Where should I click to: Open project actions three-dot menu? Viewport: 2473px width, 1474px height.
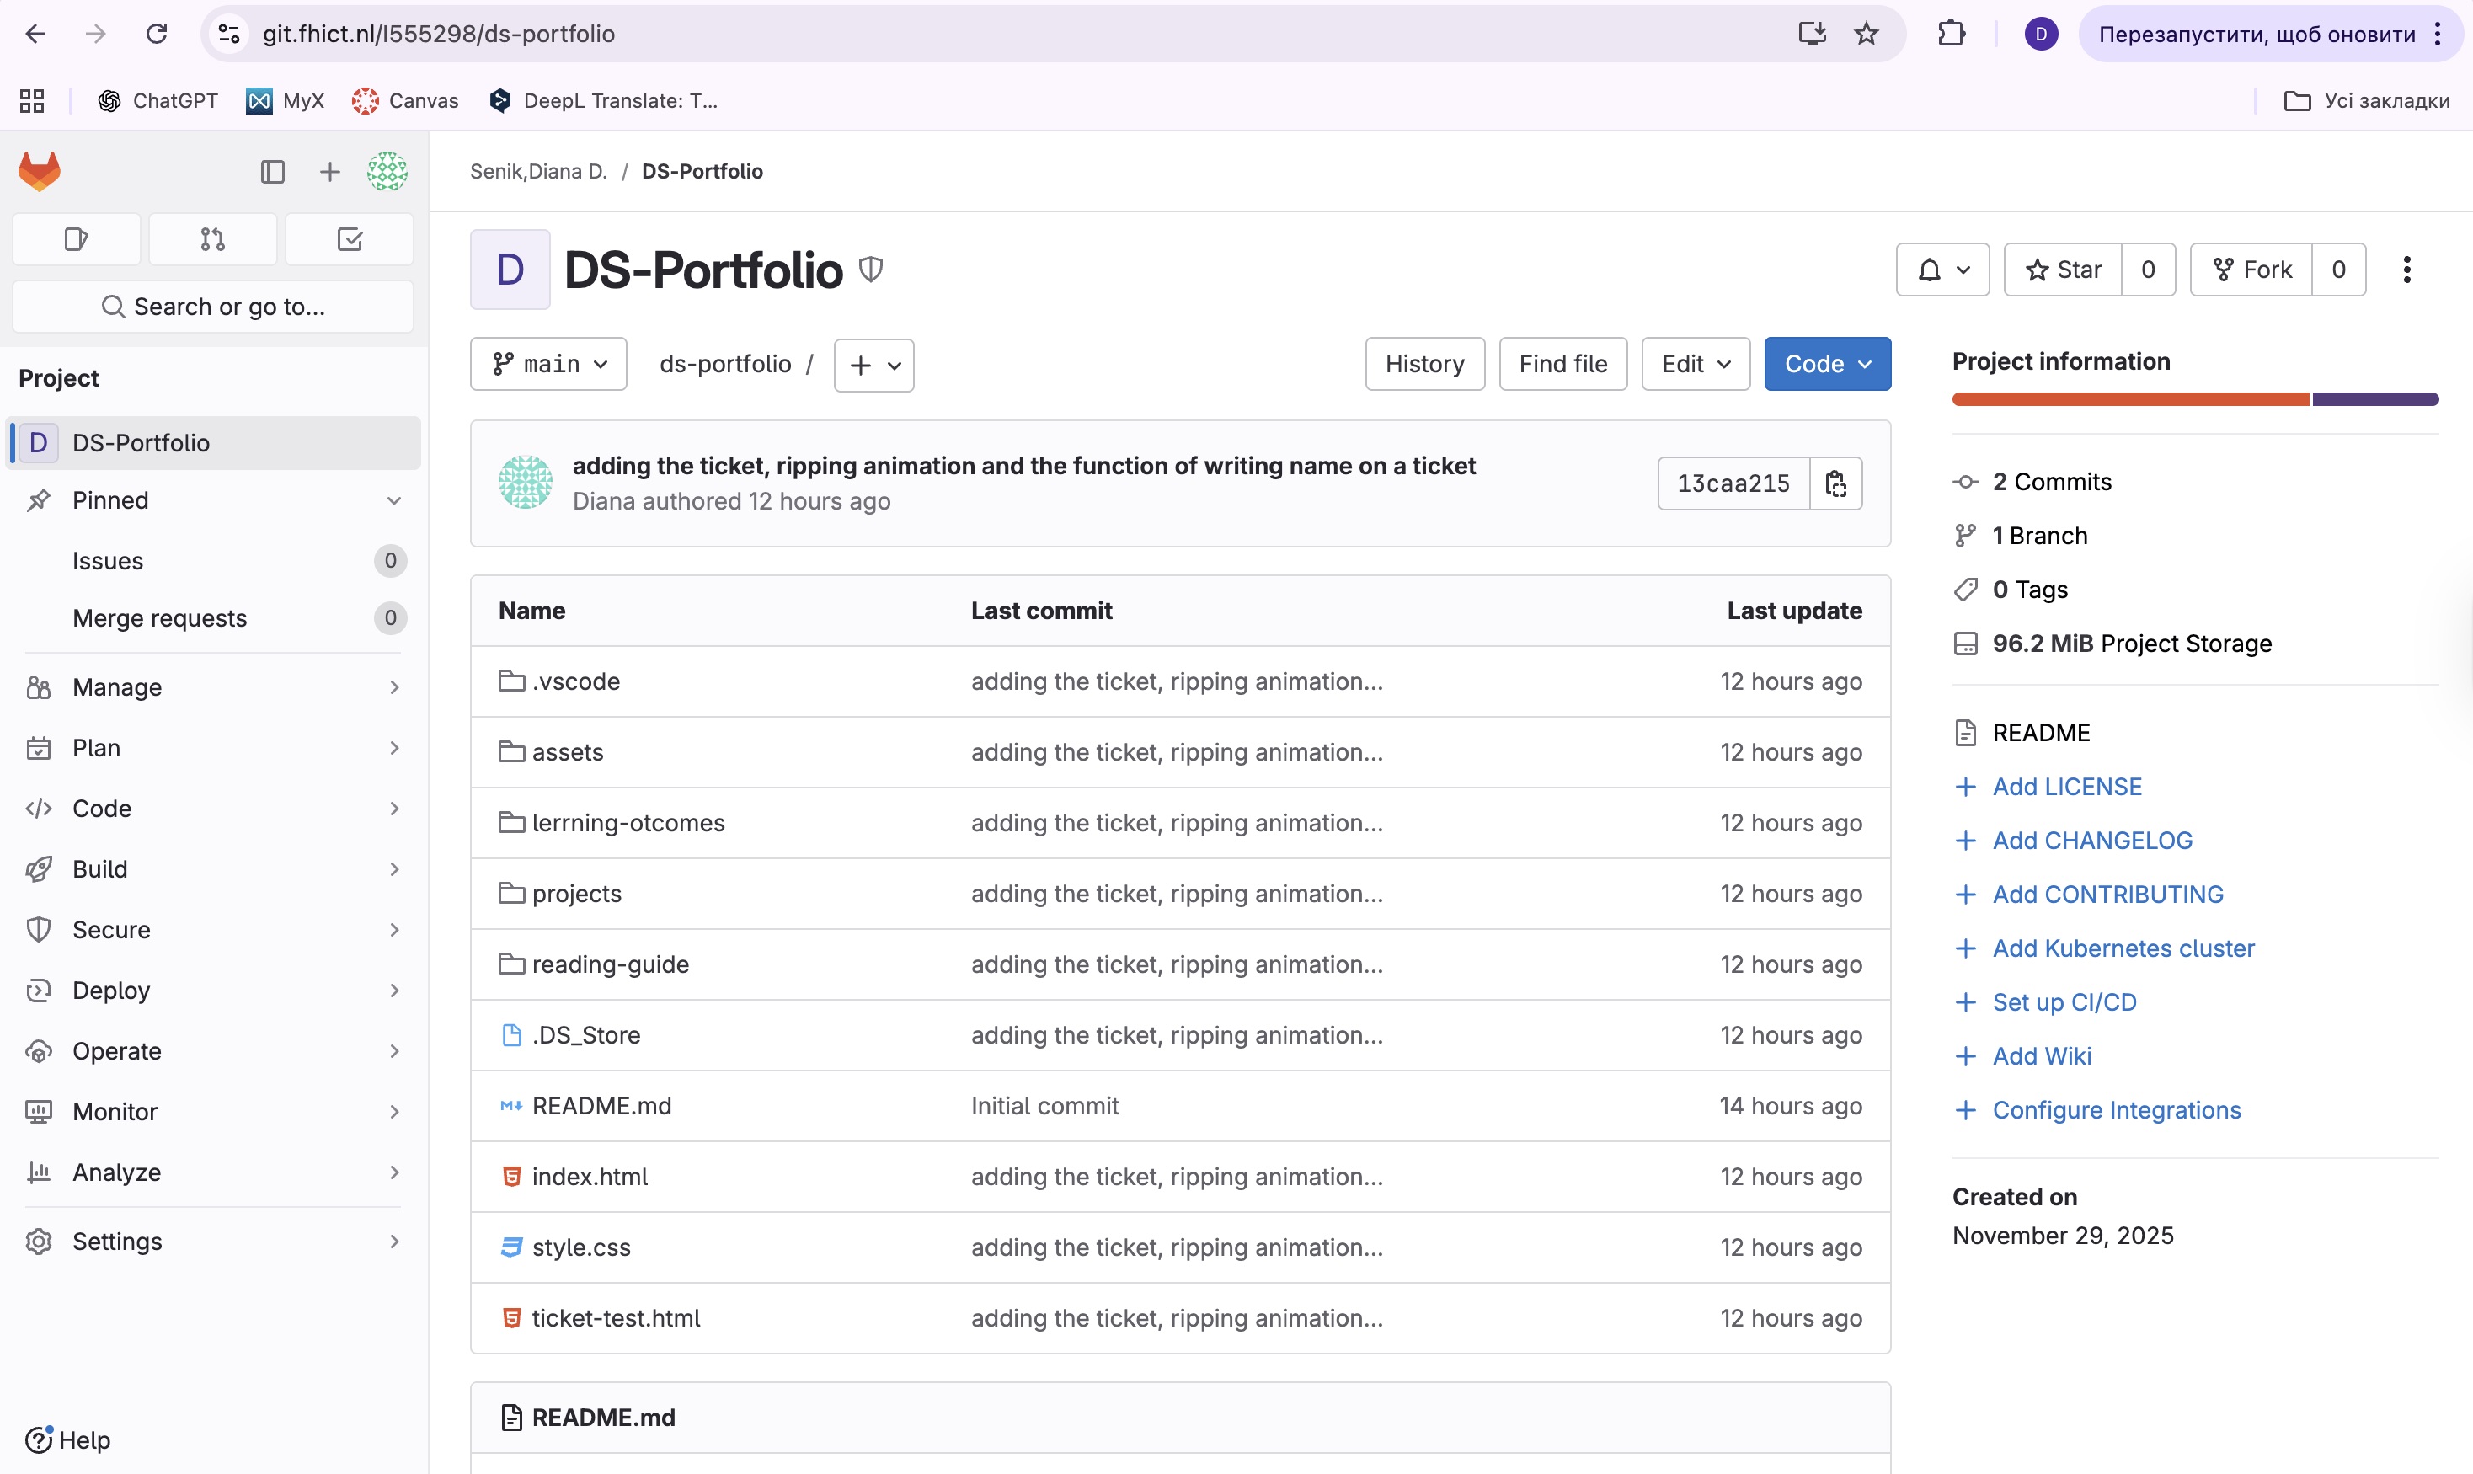(2406, 270)
